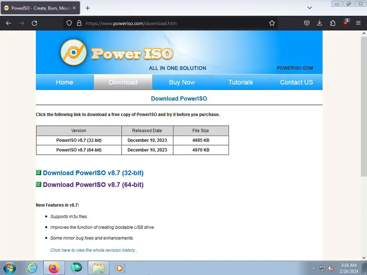
Task: Switch to the PowerISO browser tab
Action: (40, 8)
